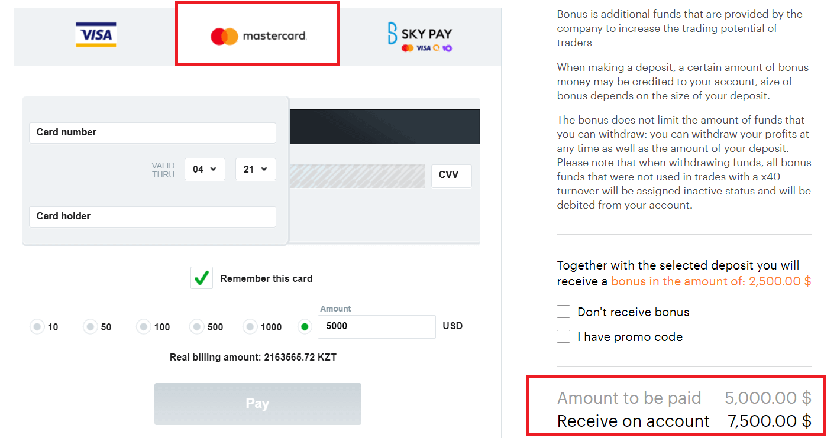
Task: Click the Mastercard circles logo
Action: [224, 36]
